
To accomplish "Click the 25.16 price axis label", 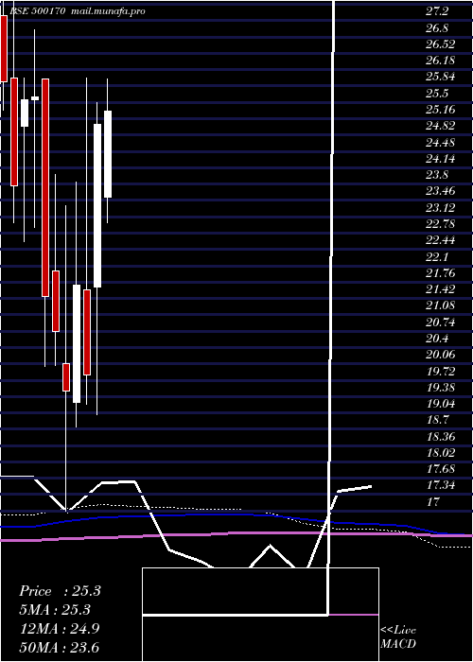I will point(440,110).
